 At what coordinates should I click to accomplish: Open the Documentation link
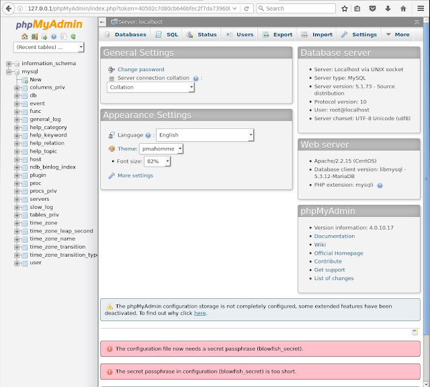(x=335, y=236)
